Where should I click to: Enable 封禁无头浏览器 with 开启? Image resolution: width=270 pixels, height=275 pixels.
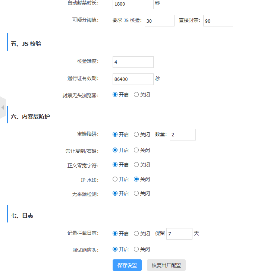(x=115, y=95)
